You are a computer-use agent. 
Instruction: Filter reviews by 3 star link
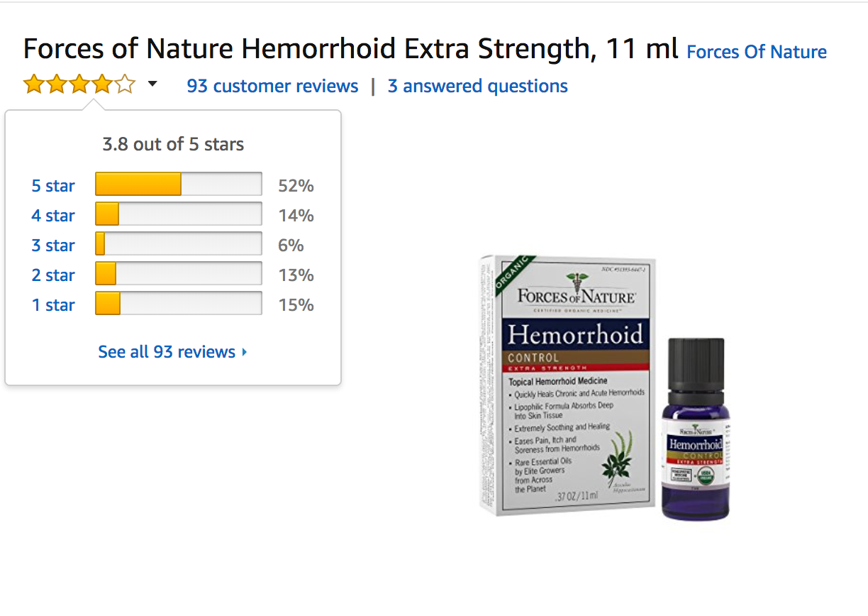click(53, 246)
